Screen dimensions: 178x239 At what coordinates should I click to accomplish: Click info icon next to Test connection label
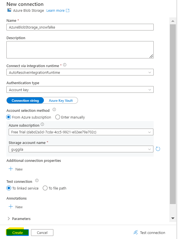(37, 181)
